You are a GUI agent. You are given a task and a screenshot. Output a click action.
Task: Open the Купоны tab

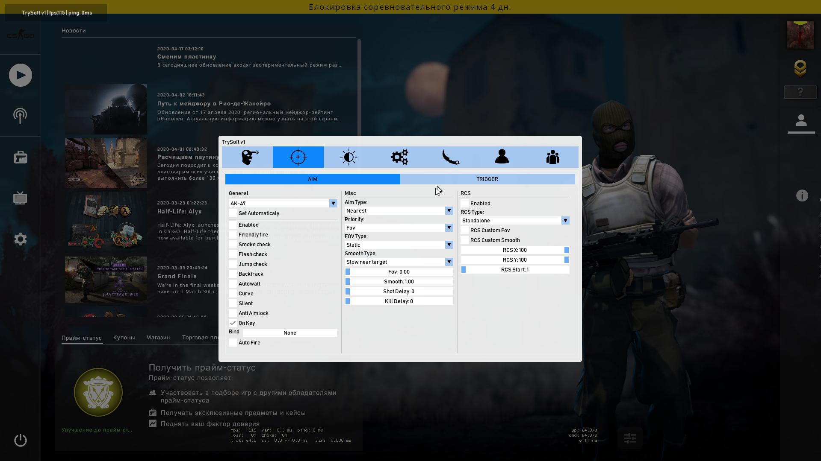(124, 338)
